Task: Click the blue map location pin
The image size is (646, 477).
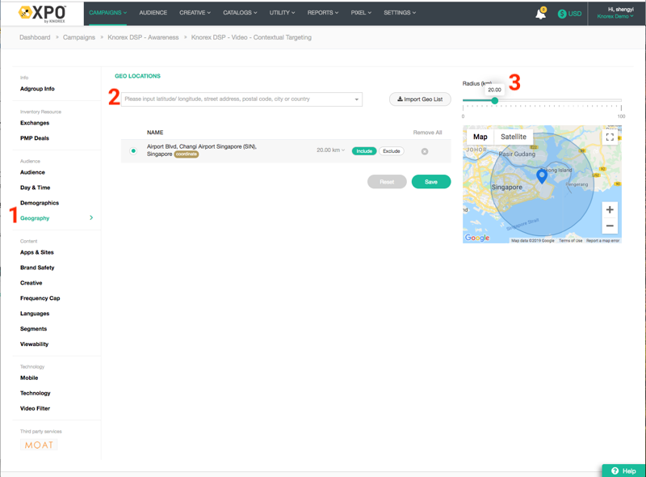Action: (542, 175)
